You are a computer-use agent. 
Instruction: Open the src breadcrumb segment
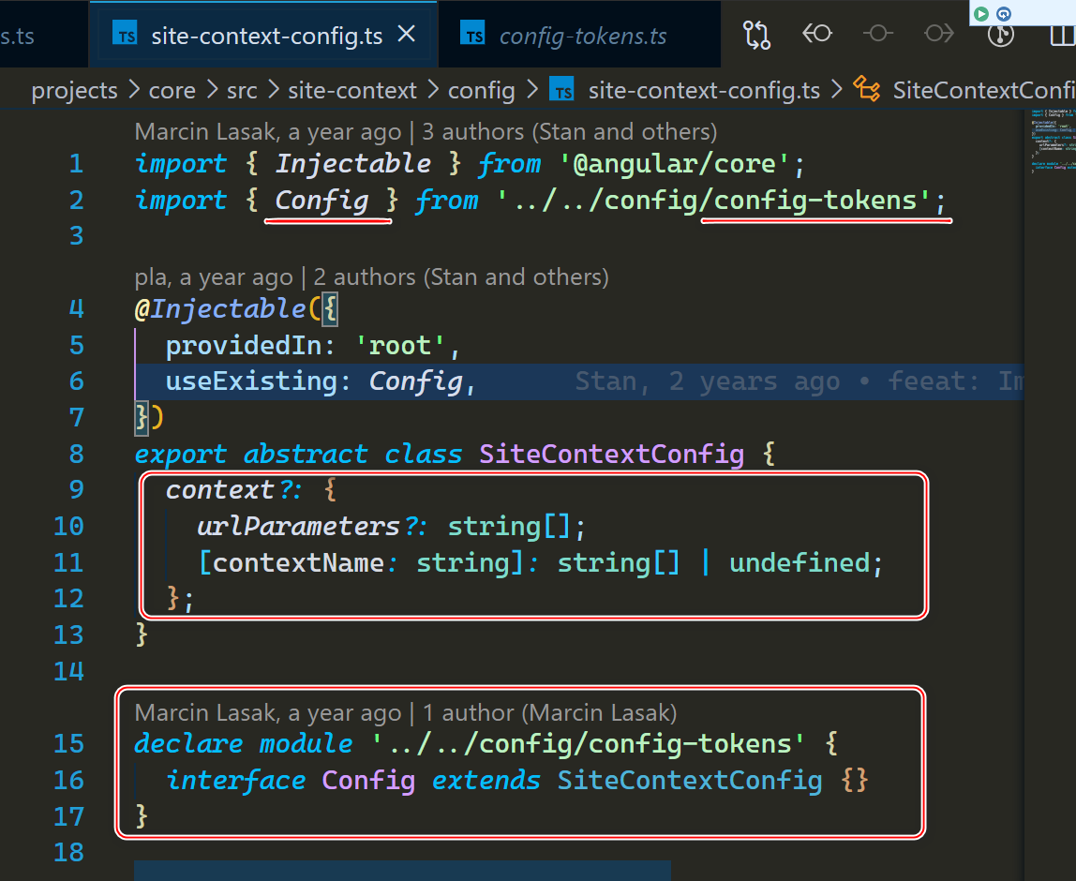click(242, 90)
